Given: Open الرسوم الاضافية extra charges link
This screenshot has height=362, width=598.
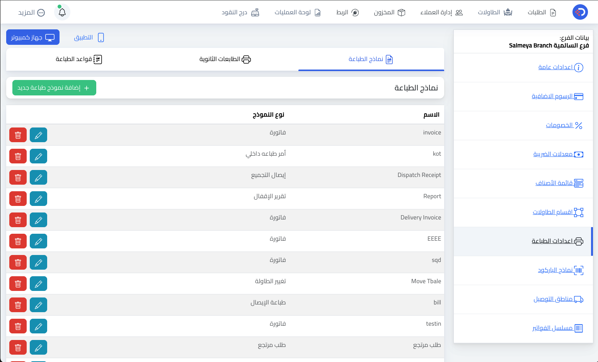Looking at the screenshot, I should [x=557, y=96].
